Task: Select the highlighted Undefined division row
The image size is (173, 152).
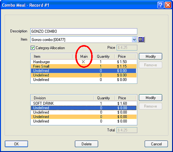Action: pyautogui.click(x=84, y=108)
